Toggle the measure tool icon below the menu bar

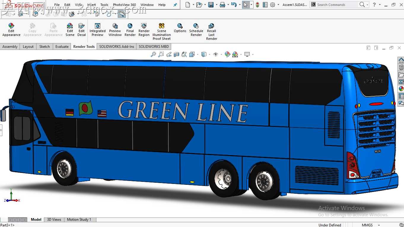click(x=122, y=14)
